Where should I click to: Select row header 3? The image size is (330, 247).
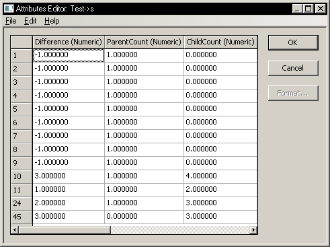(x=22, y=82)
